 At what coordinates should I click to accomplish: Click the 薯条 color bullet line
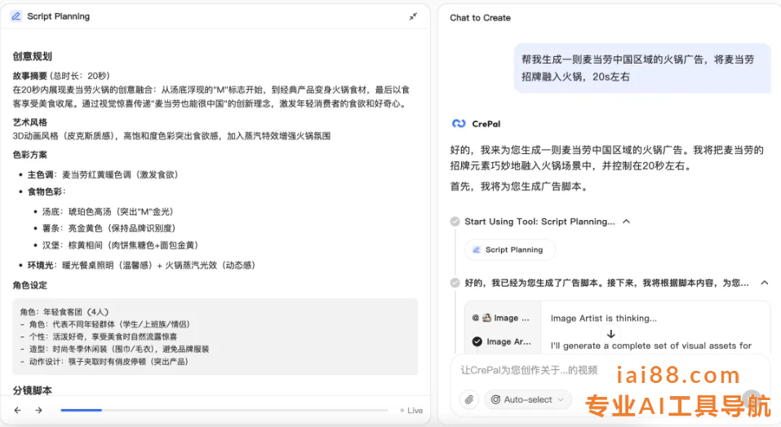tap(109, 228)
